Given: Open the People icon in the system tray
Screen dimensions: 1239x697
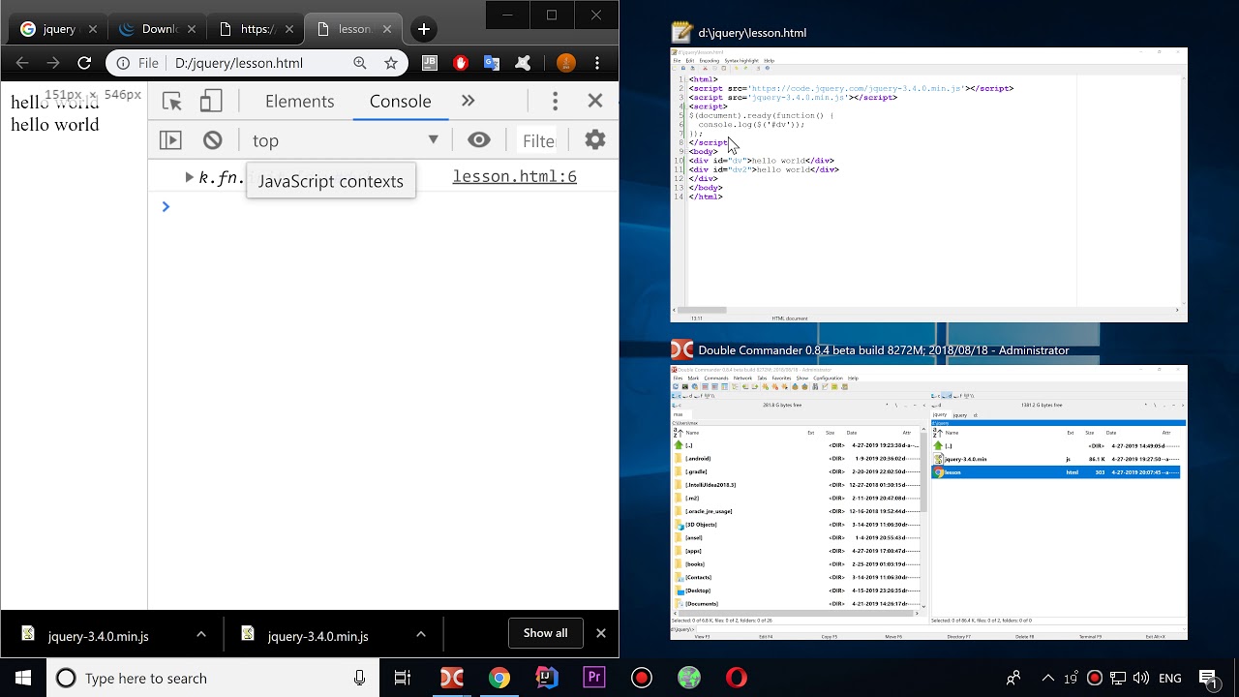Looking at the screenshot, I should tap(1013, 678).
